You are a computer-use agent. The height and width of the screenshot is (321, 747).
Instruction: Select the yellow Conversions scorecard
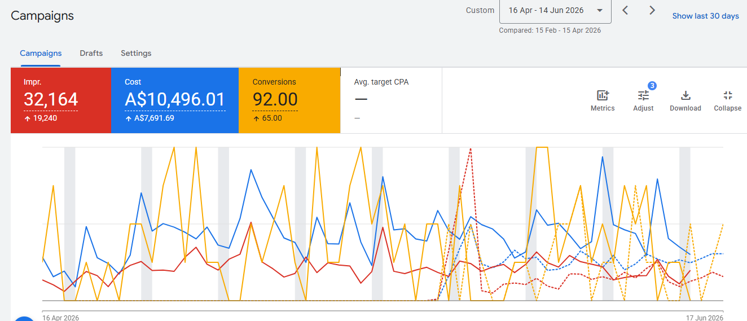point(289,100)
